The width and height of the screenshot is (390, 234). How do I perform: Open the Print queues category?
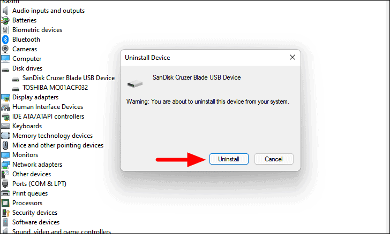click(x=30, y=193)
